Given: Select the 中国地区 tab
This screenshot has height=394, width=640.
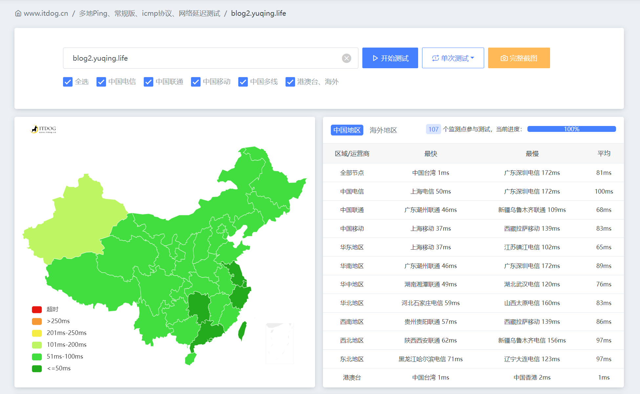Looking at the screenshot, I should 347,130.
